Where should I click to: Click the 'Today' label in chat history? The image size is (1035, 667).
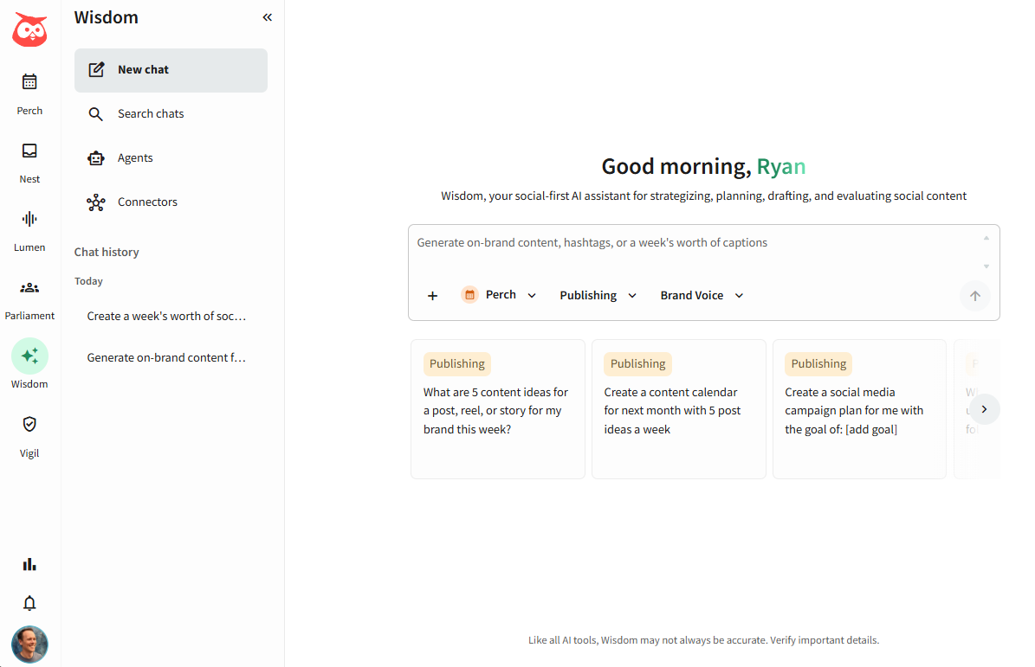[x=88, y=281]
